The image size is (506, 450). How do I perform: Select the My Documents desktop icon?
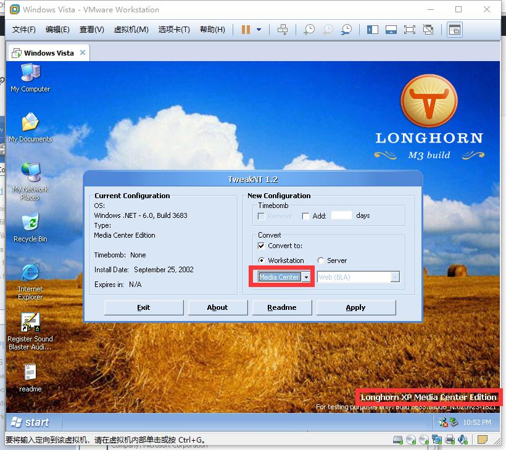point(30,128)
